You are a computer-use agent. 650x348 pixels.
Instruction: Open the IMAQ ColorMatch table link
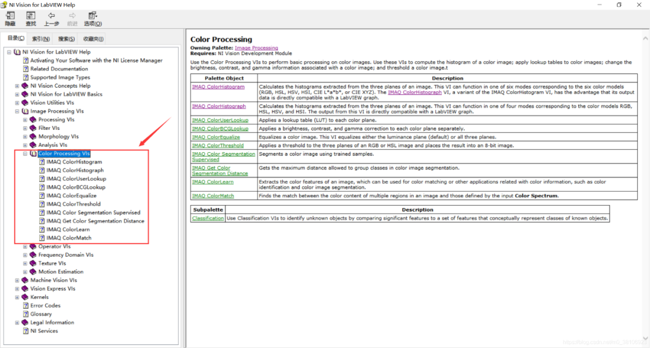pyautogui.click(x=212, y=196)
